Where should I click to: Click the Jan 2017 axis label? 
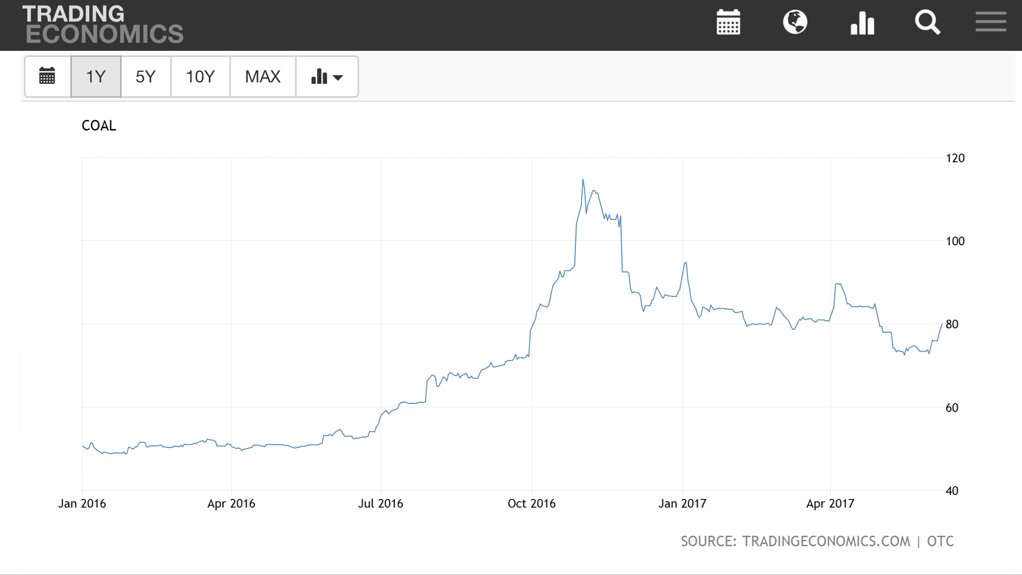[682, 504]
